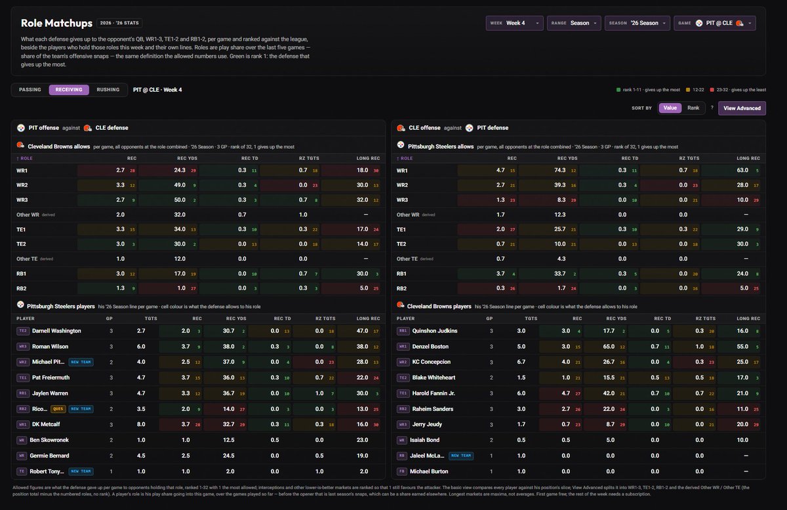The height and width of the screenshot is (510, 787).
Task: Click the NEW TEAM badge beside Jaleel McLa
Action: 461,456
